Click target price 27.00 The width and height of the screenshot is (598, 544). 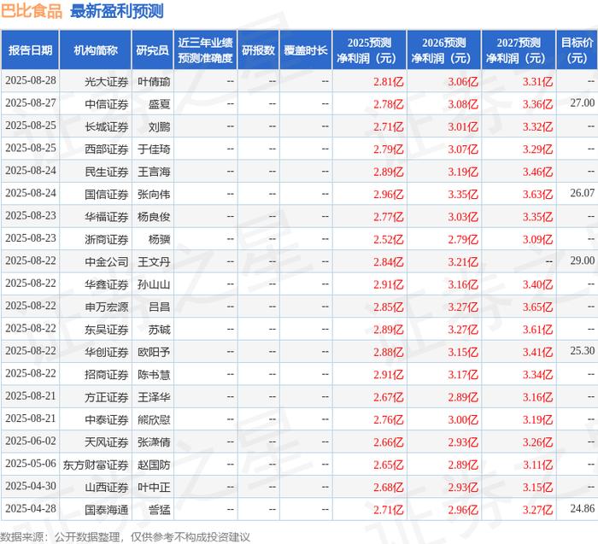point(583,103)
